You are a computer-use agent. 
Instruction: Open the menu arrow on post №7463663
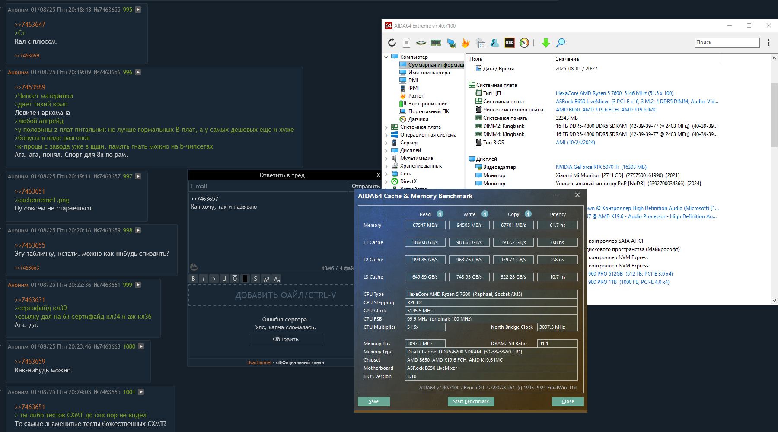[x=141, y=346]
